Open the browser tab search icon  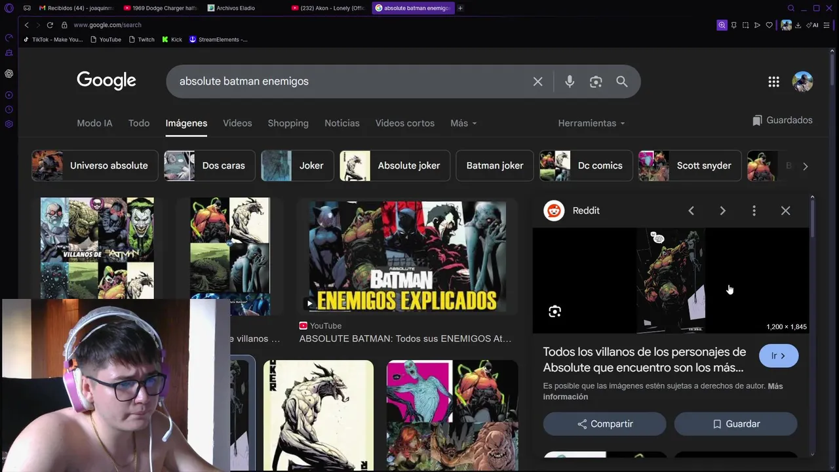pyautogui.click(x=790, y=8)
